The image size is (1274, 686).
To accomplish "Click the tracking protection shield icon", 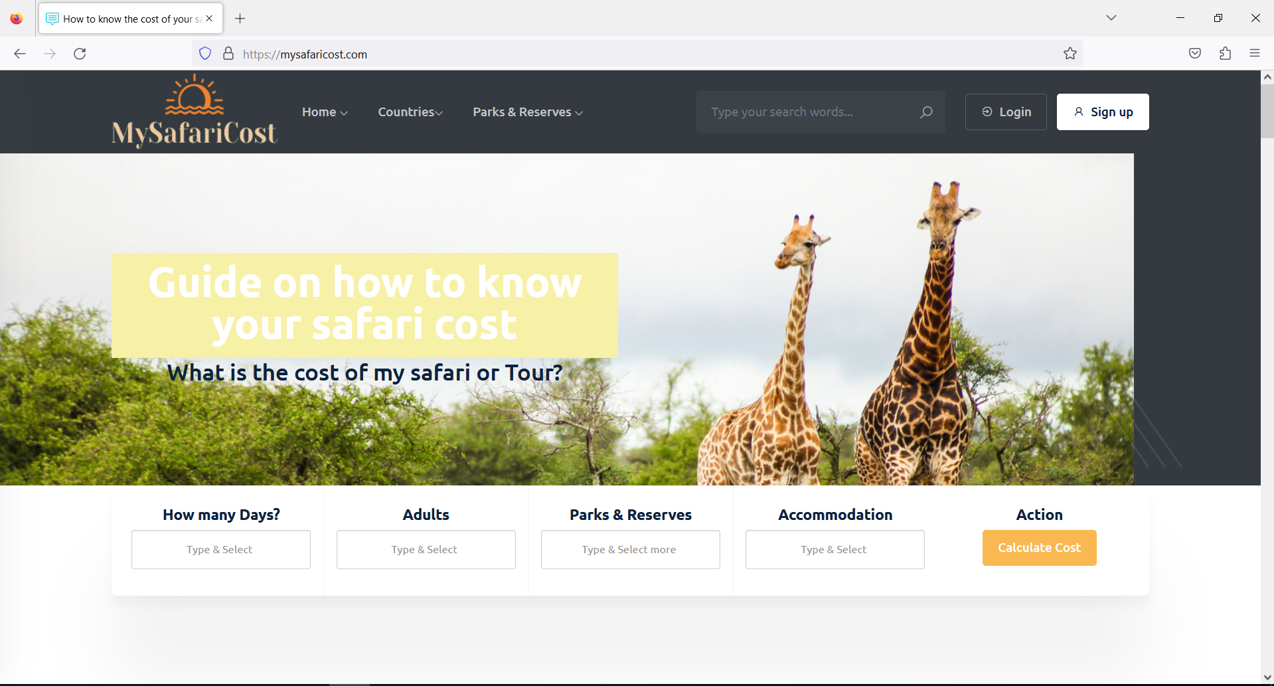I will click(x=204, y=53).
